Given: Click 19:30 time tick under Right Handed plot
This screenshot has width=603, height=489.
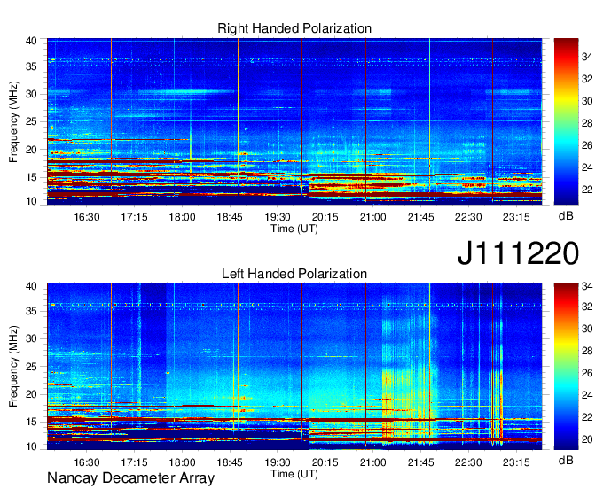Looking at the screenshot, I should pos(278,217).
